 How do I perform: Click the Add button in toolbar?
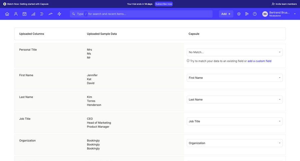click(x=226, y=14)
